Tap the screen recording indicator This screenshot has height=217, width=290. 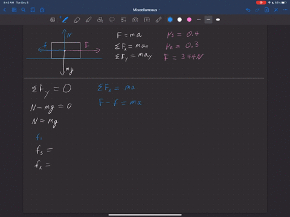[x=261, y=2]
